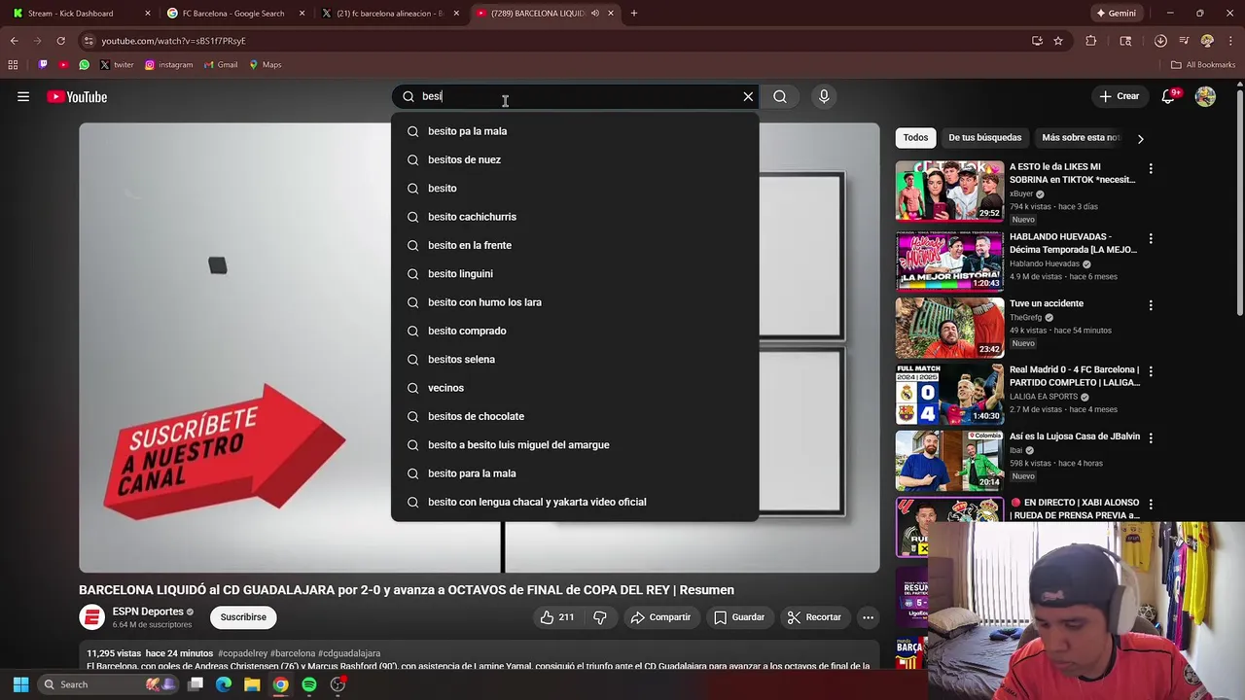Open options for JBalvin house video
Image resolution: width=1245 pixels, height=700 pixels.
[1151, 438]
